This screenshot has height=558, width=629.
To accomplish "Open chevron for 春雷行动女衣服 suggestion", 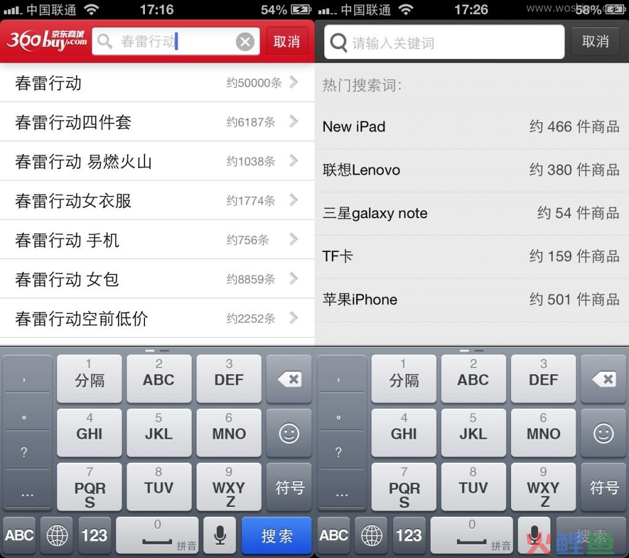I will (x=294, y=200).
